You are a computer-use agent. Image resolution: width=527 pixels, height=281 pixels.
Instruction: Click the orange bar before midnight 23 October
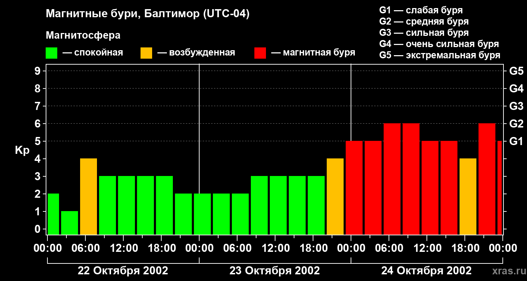tap(335, 196)
